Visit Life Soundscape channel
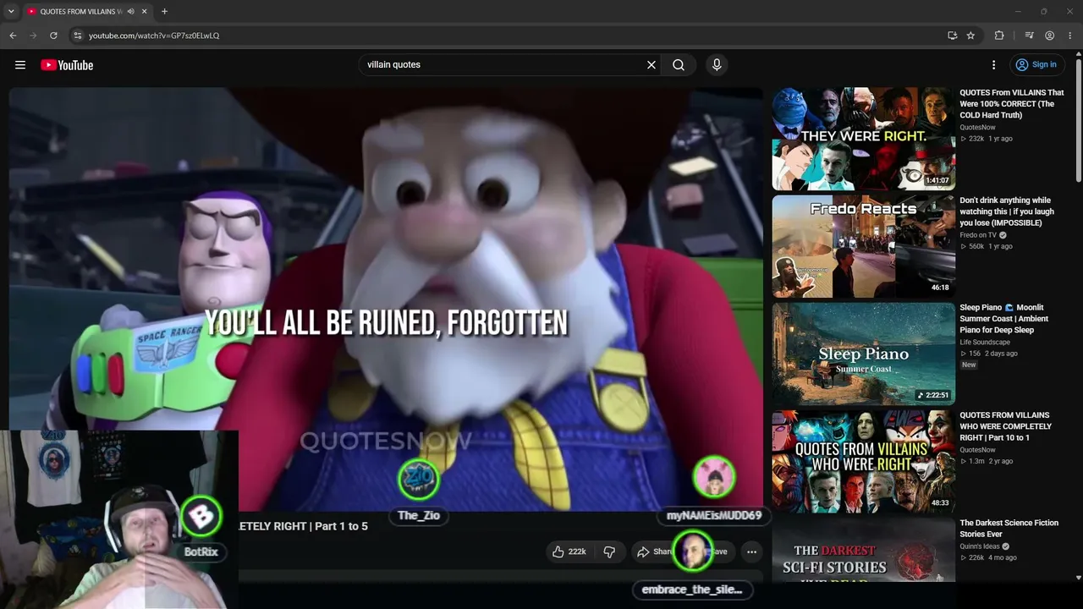The width and height of the screenshot is (1083, 609). click(x=985, y=343)
